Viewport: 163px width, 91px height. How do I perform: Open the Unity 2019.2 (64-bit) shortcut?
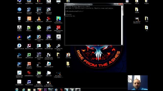58,47
